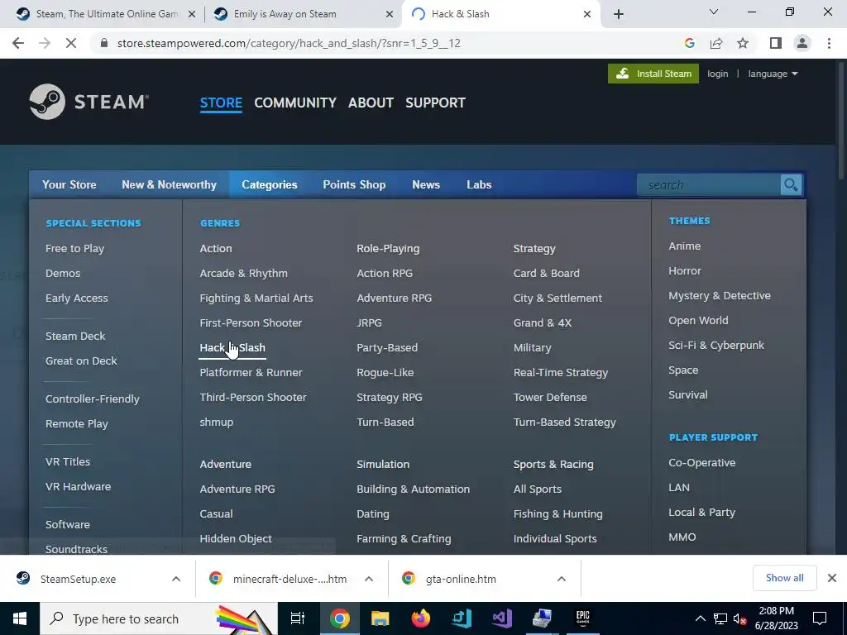Image resolution: width=847 pixels, height=635 pixels.
Task: Choose Tower Defense category
Action: (550, 398)
